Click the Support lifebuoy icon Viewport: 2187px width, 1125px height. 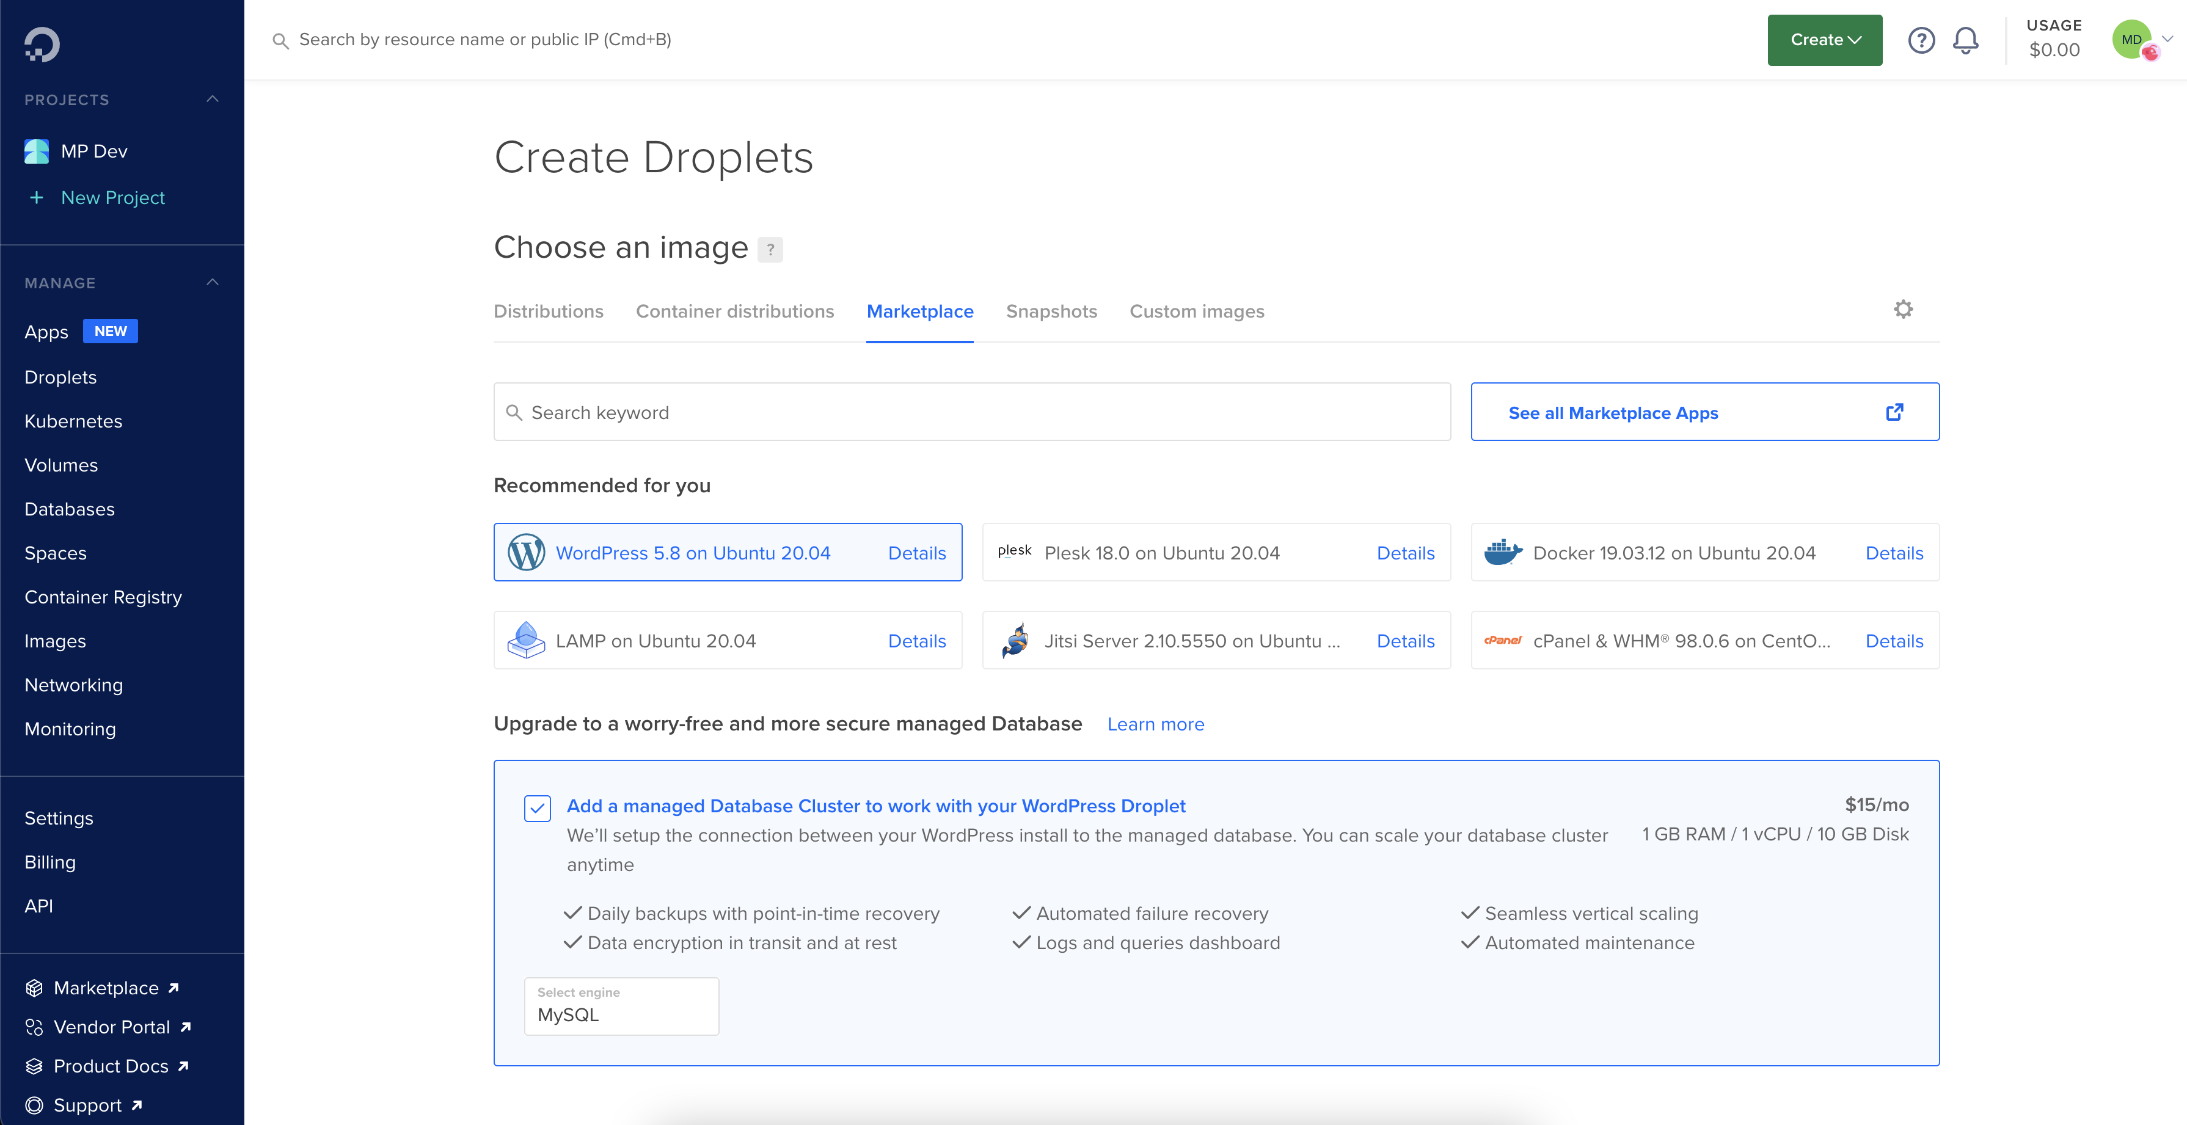coord(34,1105)
